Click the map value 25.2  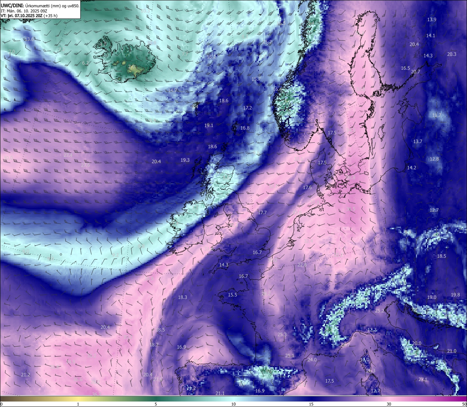(x=379, y=311)
